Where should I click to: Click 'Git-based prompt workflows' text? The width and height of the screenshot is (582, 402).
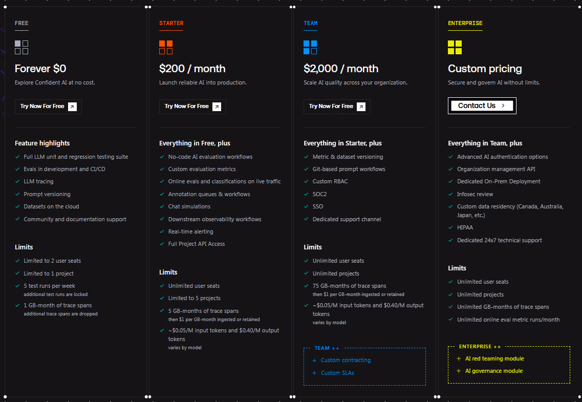349,170
